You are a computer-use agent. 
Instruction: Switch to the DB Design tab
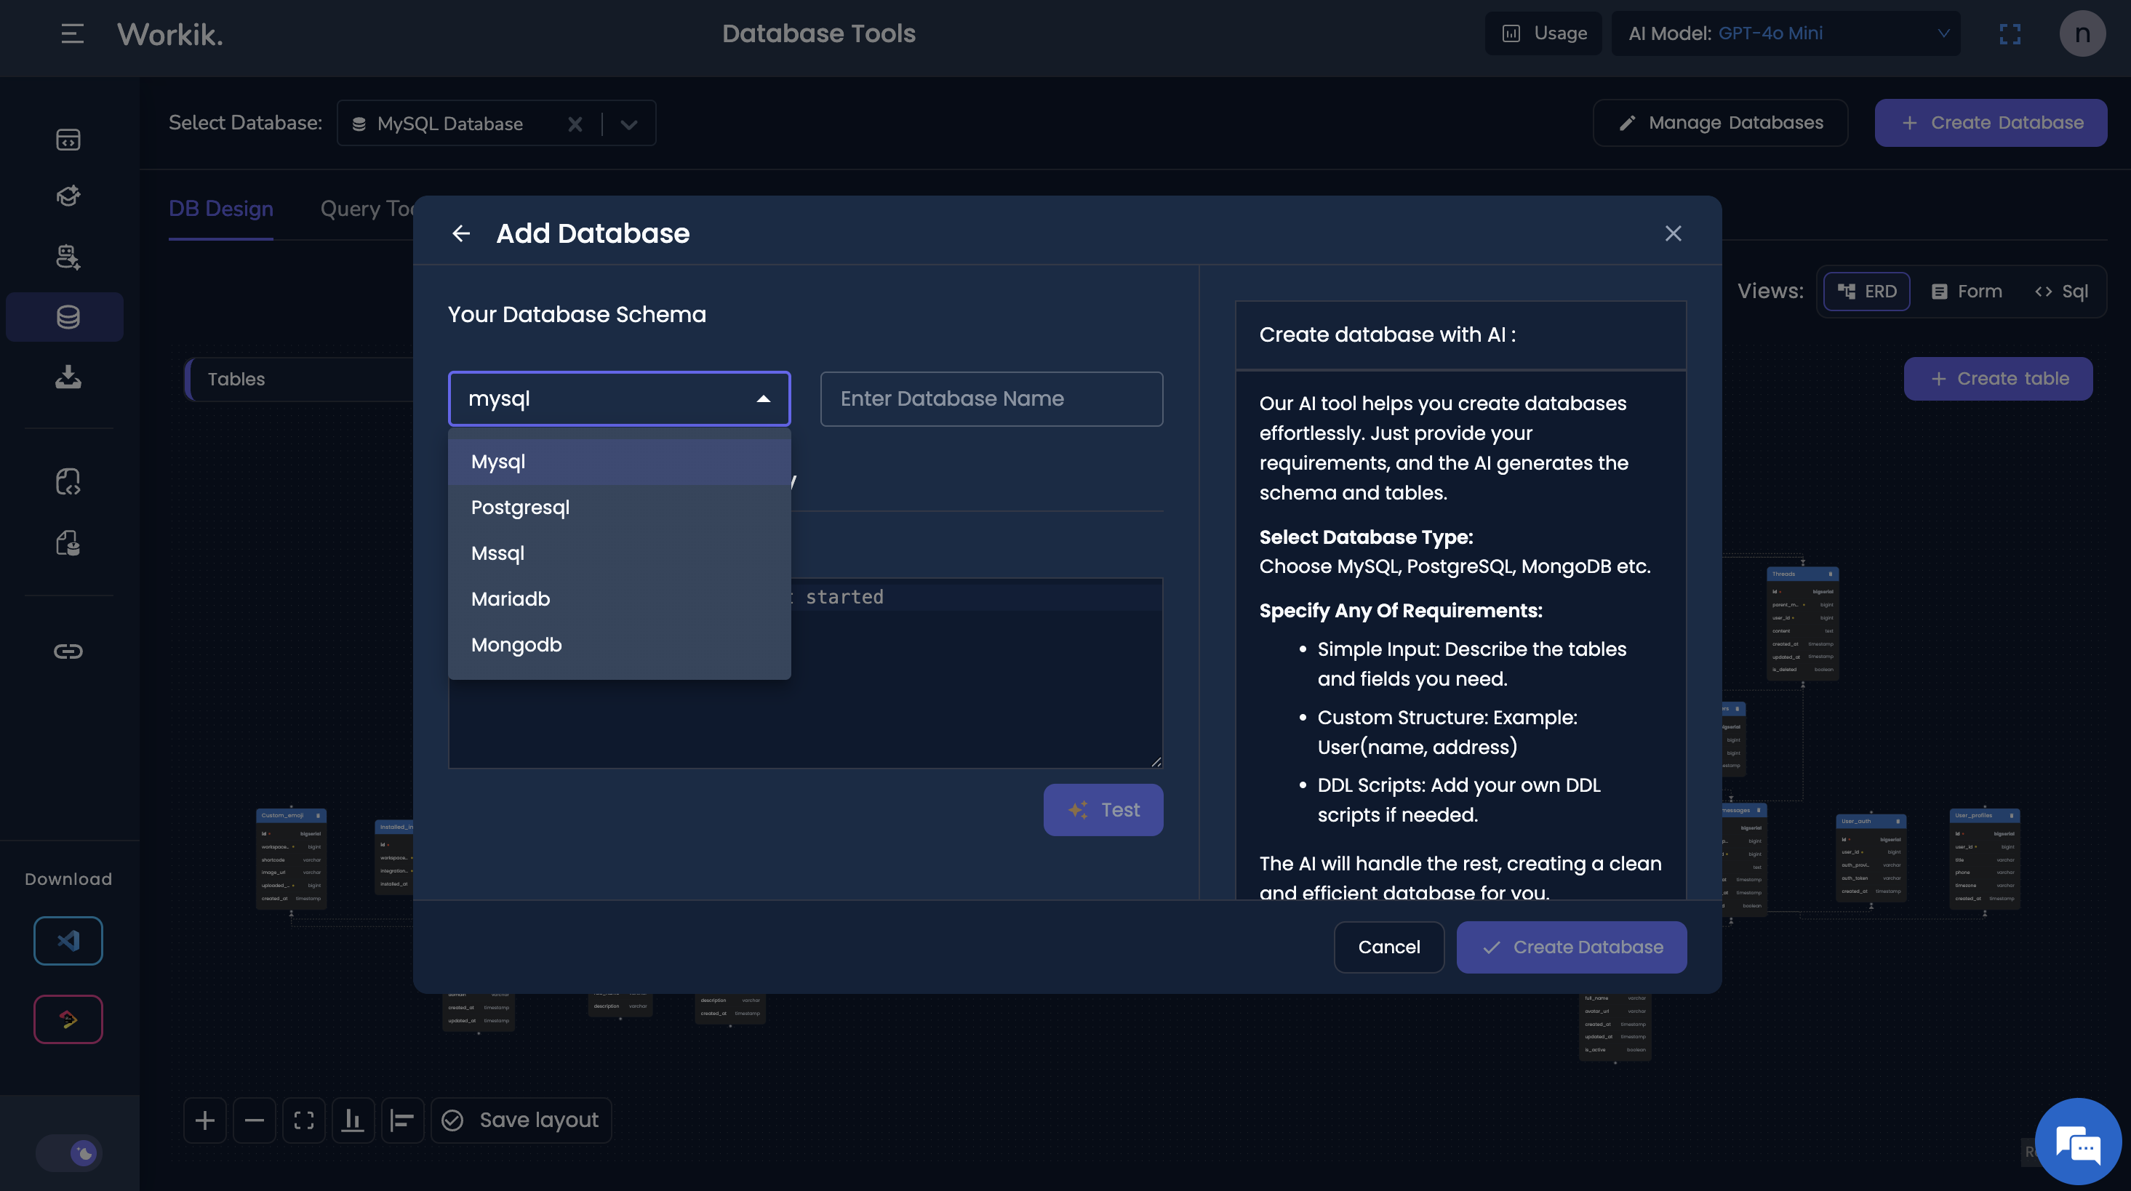221,209
